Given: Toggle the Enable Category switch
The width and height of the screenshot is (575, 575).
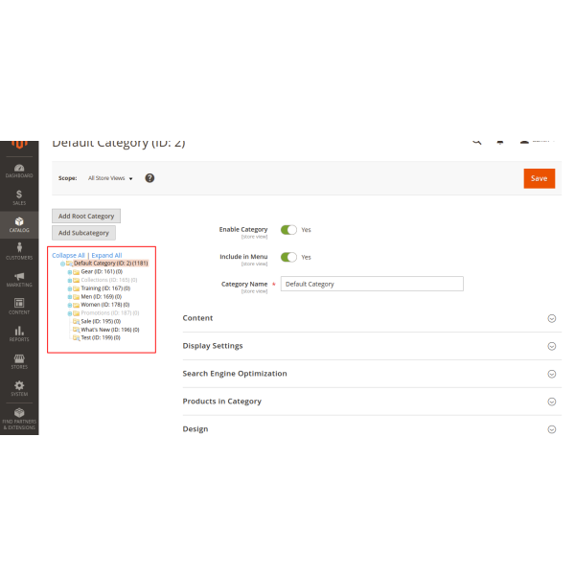Looking at the screenshot, I should tap(288, 230).
